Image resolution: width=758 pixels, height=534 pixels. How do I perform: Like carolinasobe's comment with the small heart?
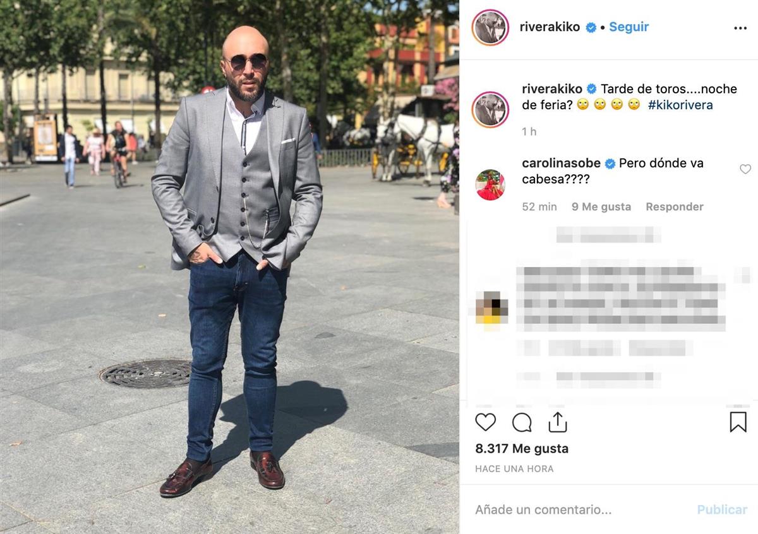pos(745,169)
